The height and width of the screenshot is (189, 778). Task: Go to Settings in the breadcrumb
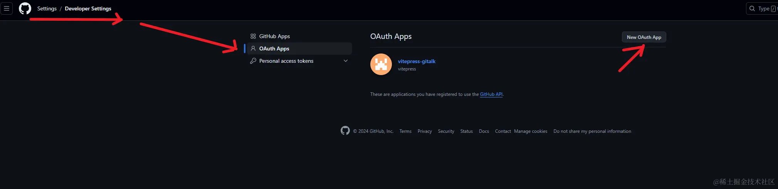[x=47, y=8]
